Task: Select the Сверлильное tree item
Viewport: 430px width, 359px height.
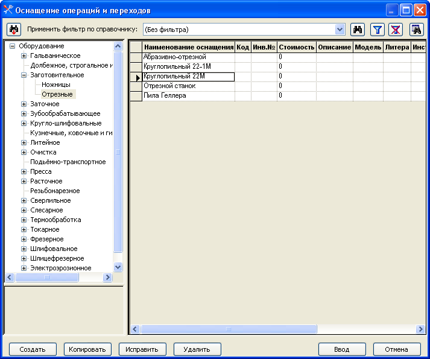Action: pyautogui.click(x=50, y=201)
